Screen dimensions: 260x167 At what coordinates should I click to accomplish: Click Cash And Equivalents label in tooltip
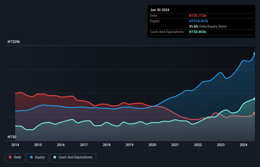pyautogui.click(x=167, y=32)
